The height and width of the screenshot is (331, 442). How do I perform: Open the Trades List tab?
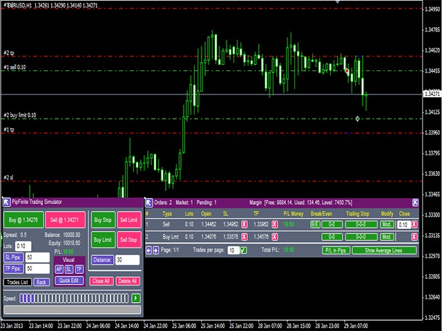pos(17,282)
